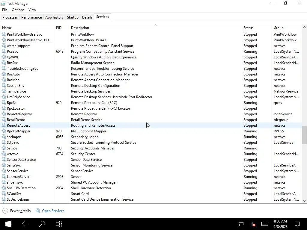Collapse view with Fewer details
Viewport: 307px width, 230px height.
pyautogui.click(x=16, y=211)
